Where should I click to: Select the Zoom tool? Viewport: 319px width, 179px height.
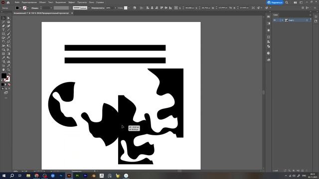click(8, 70)
